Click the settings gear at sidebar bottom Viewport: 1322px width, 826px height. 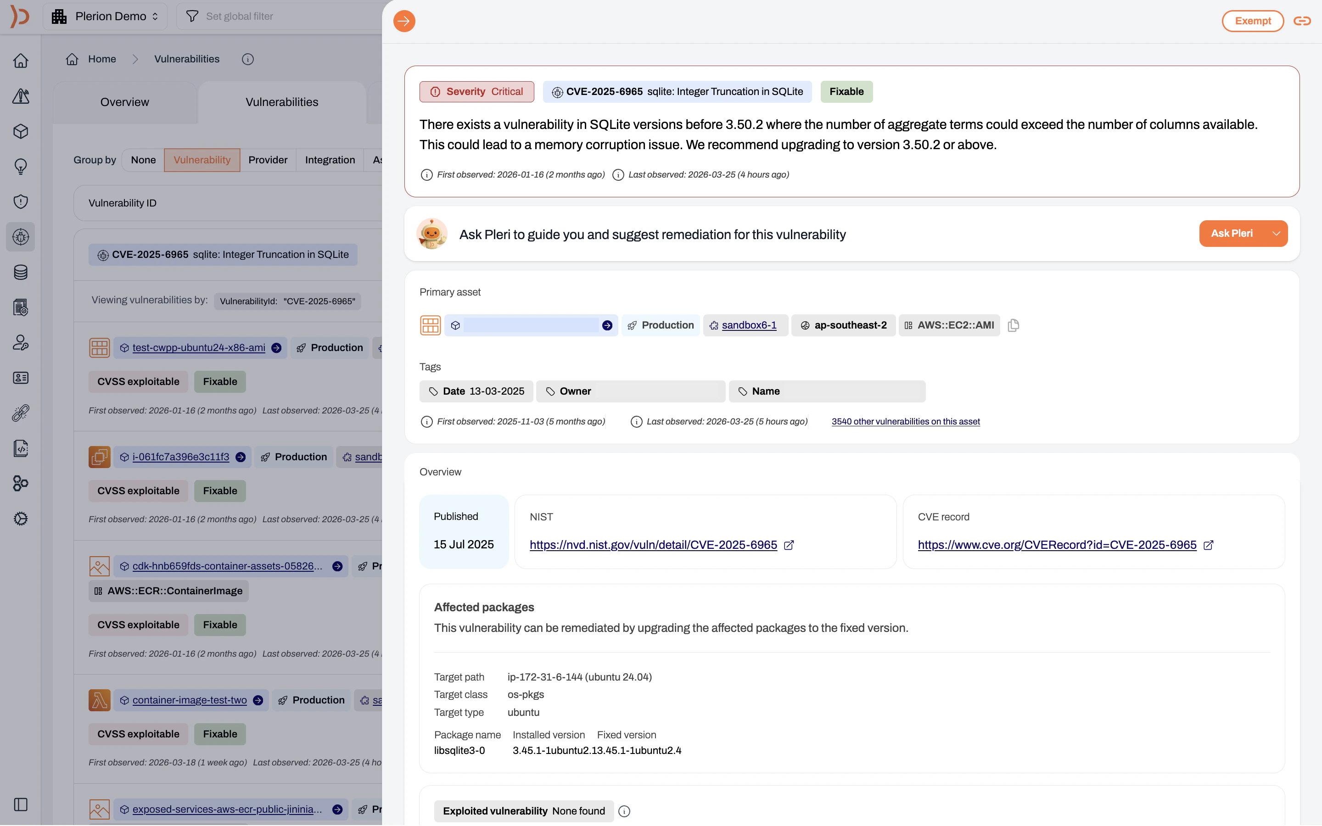pos(20,519)
